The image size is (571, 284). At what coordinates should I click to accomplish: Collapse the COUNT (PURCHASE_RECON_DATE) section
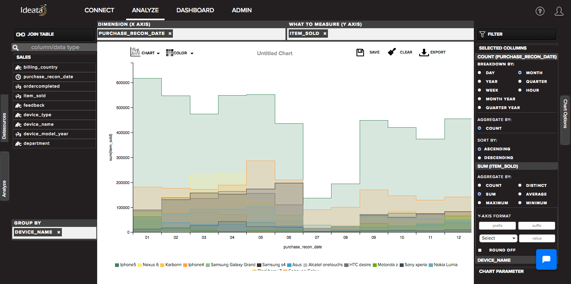(x=517, y=57)
